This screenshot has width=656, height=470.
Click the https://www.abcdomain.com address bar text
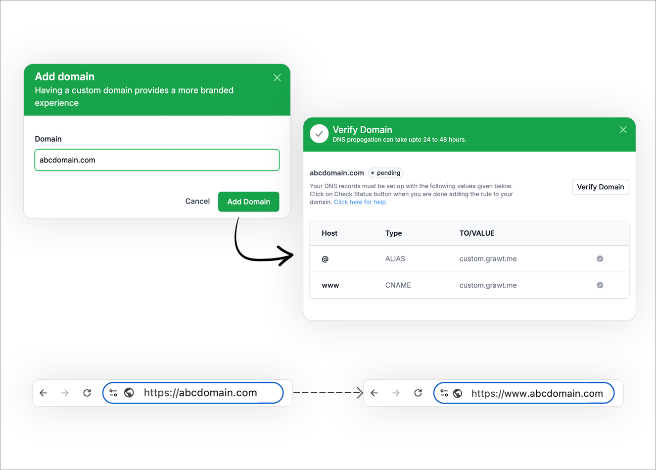pos(537,394)
